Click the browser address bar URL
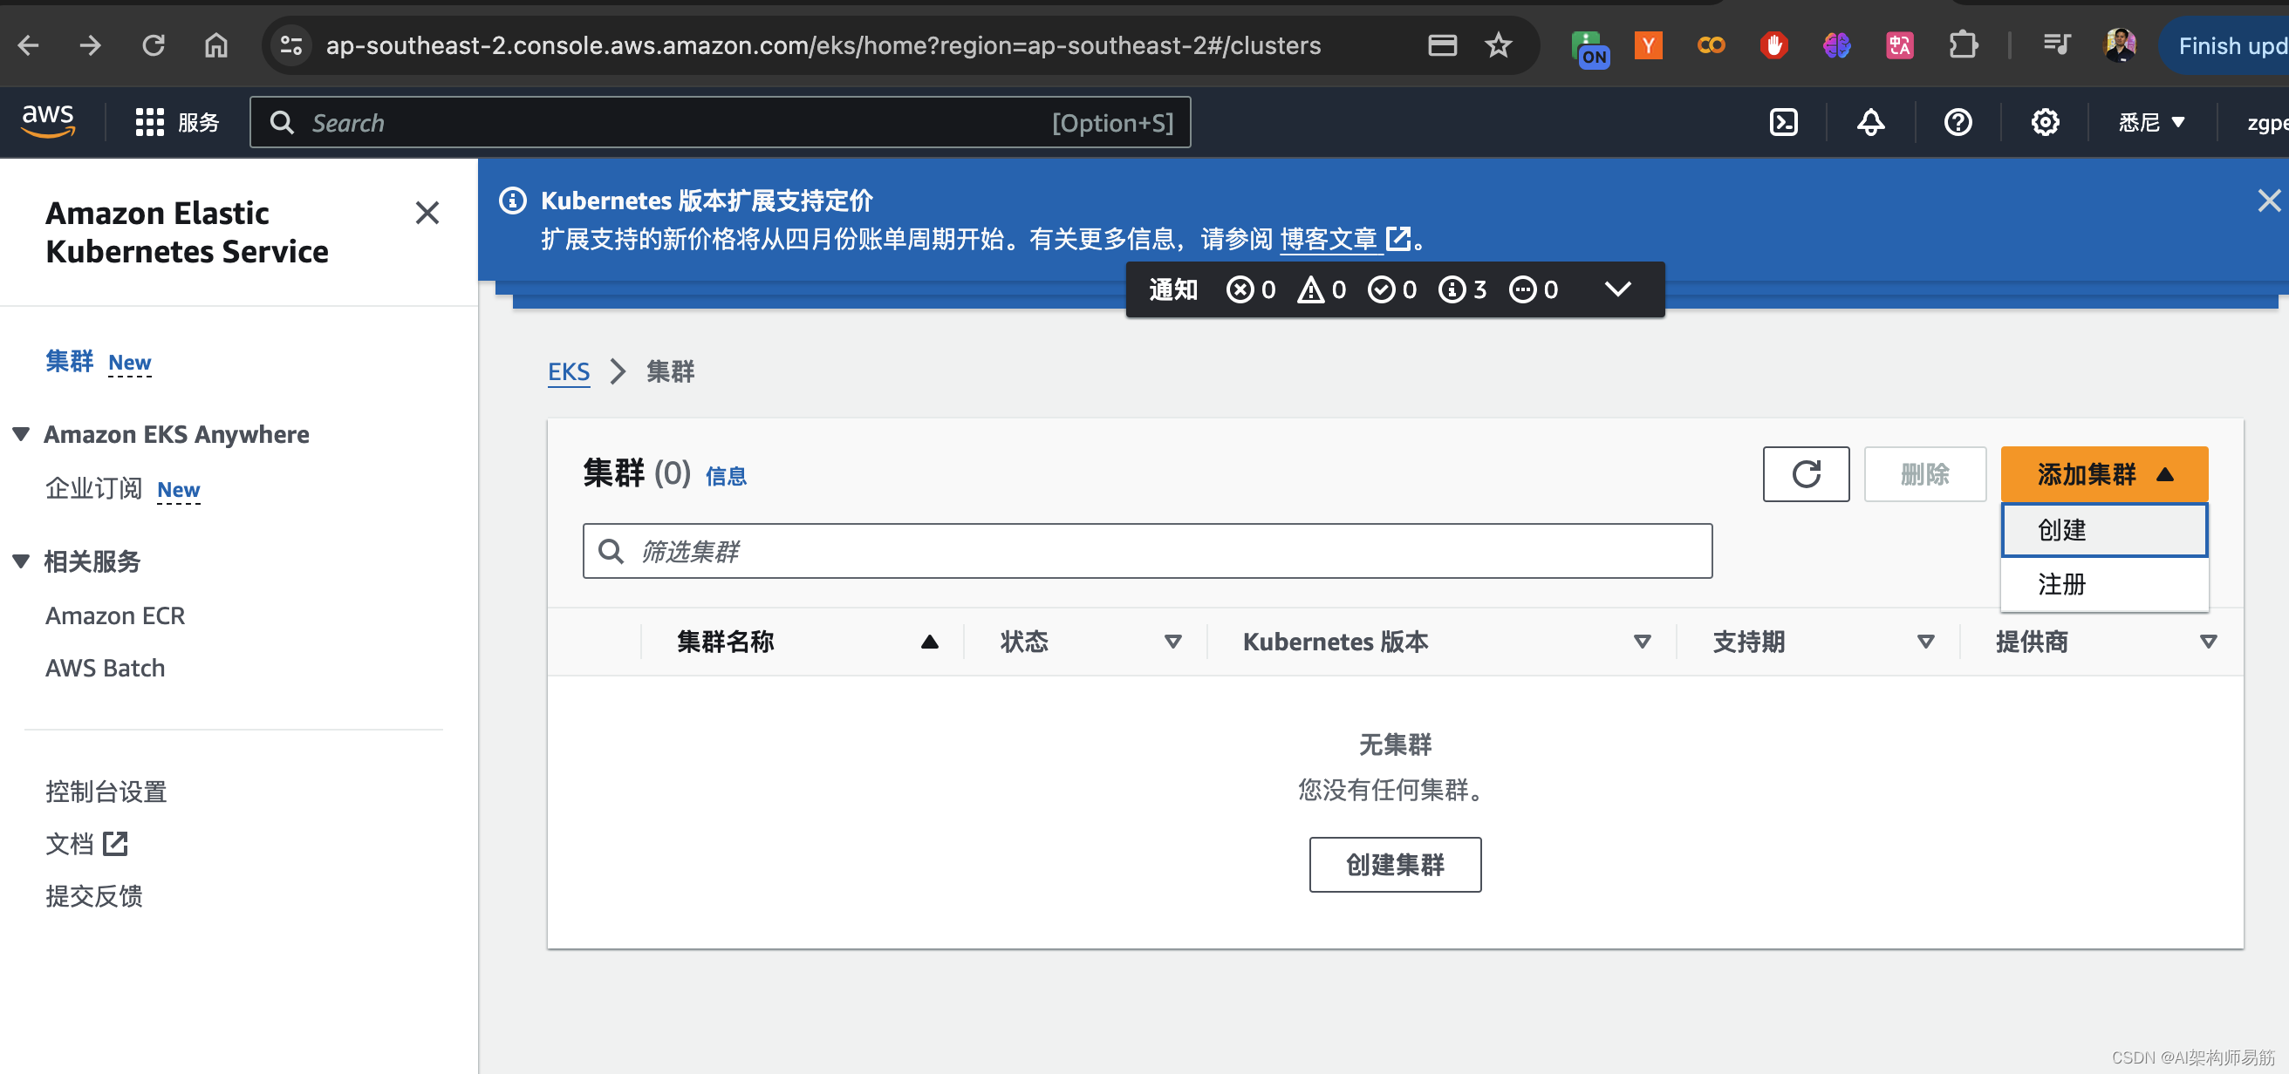The width and height of the screenshot is (2289, 1074). coord(823,45)
